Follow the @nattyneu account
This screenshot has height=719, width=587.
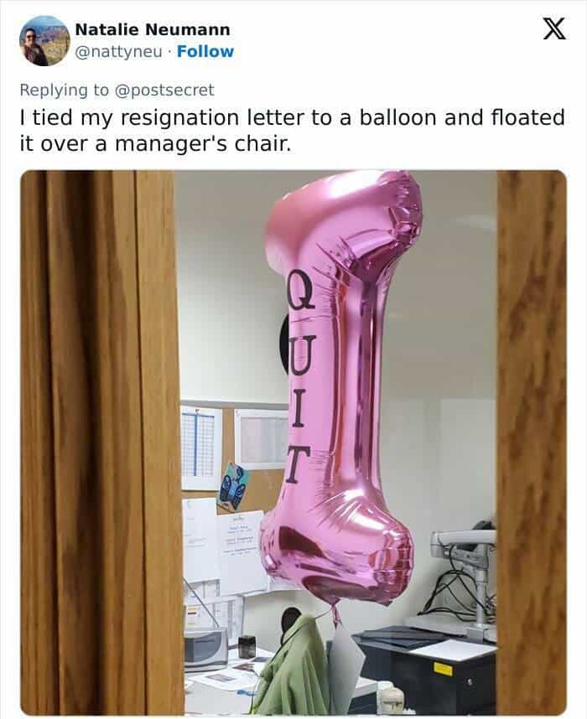[x=205, y=51]
